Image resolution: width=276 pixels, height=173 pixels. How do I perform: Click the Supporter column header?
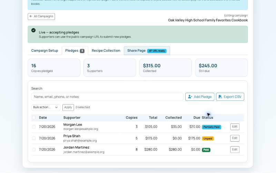(72, 118)
